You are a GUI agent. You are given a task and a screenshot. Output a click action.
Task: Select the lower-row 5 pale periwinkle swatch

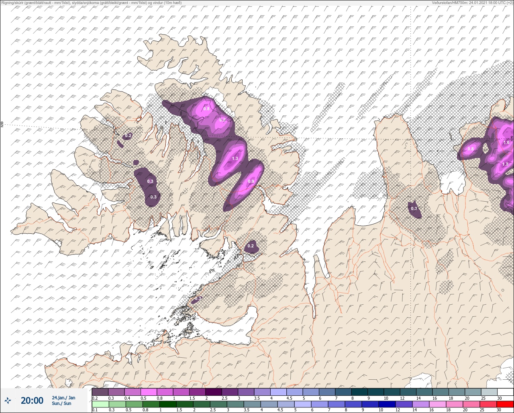click(x=302, y=404)
